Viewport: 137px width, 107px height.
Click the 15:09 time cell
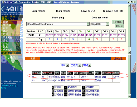tap(57, 77)
